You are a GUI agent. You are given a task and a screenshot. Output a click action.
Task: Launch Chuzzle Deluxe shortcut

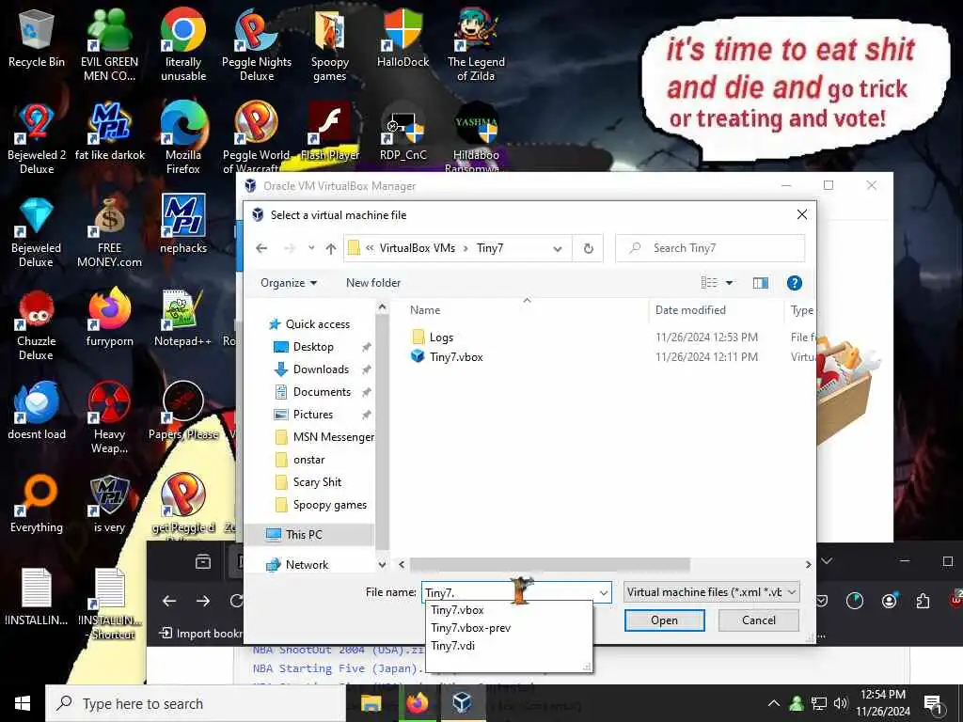coord(37,324)
